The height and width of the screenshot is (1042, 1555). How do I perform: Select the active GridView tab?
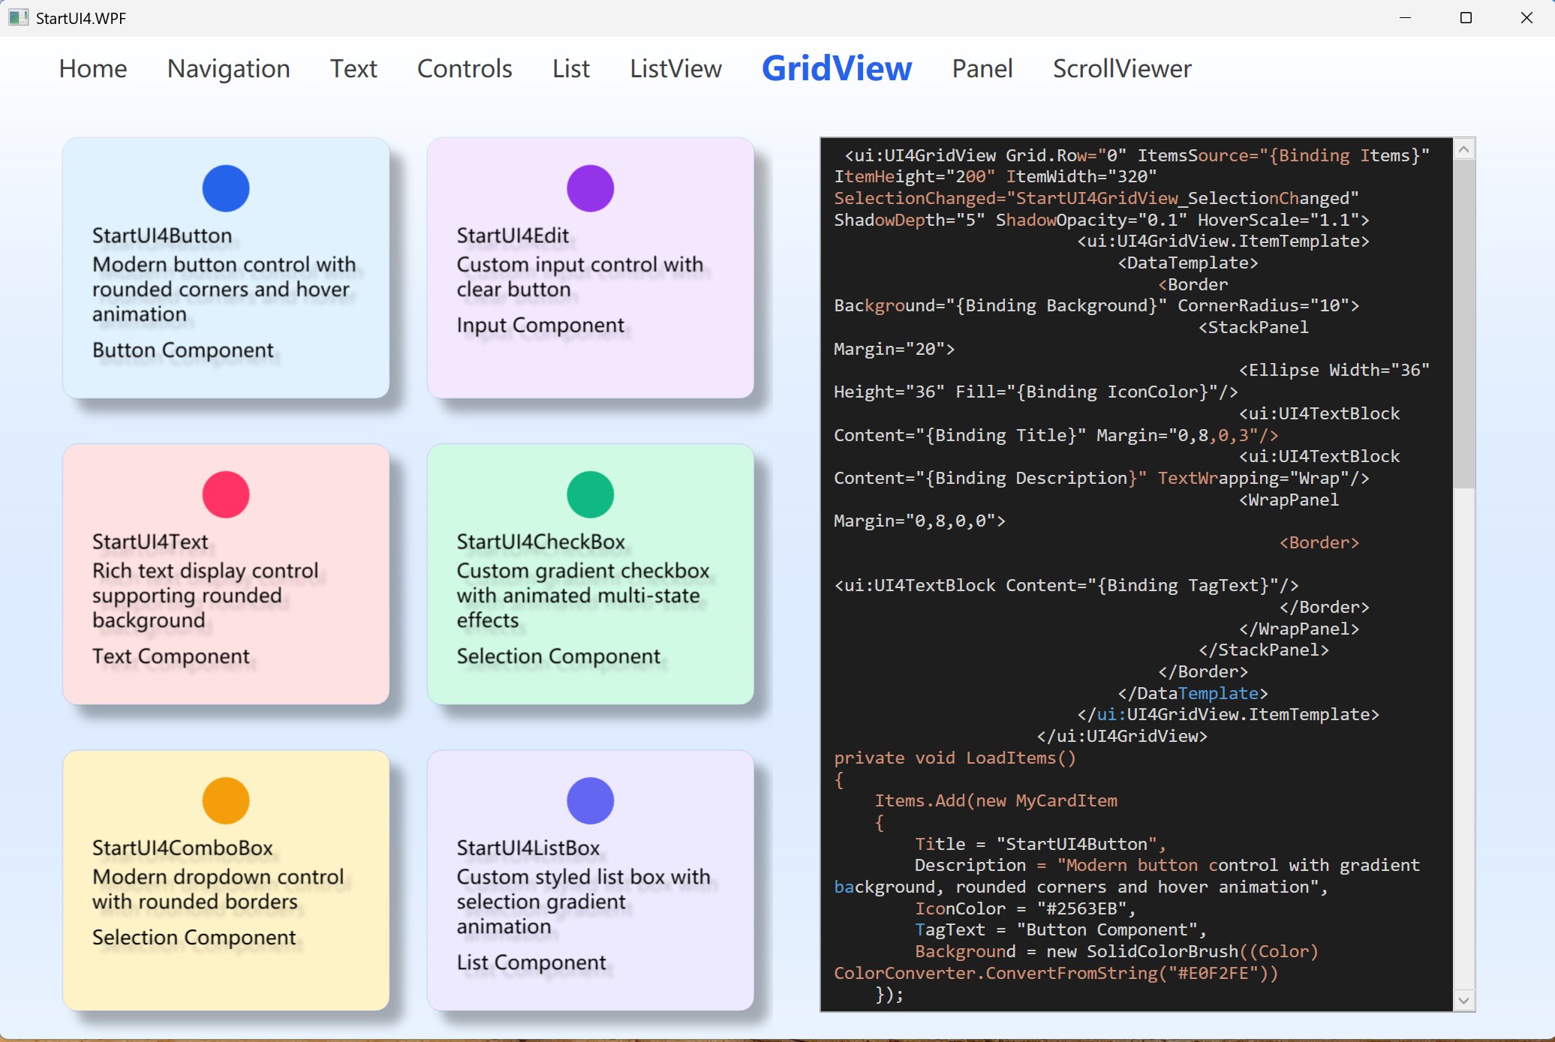click(x=837, y=68)
